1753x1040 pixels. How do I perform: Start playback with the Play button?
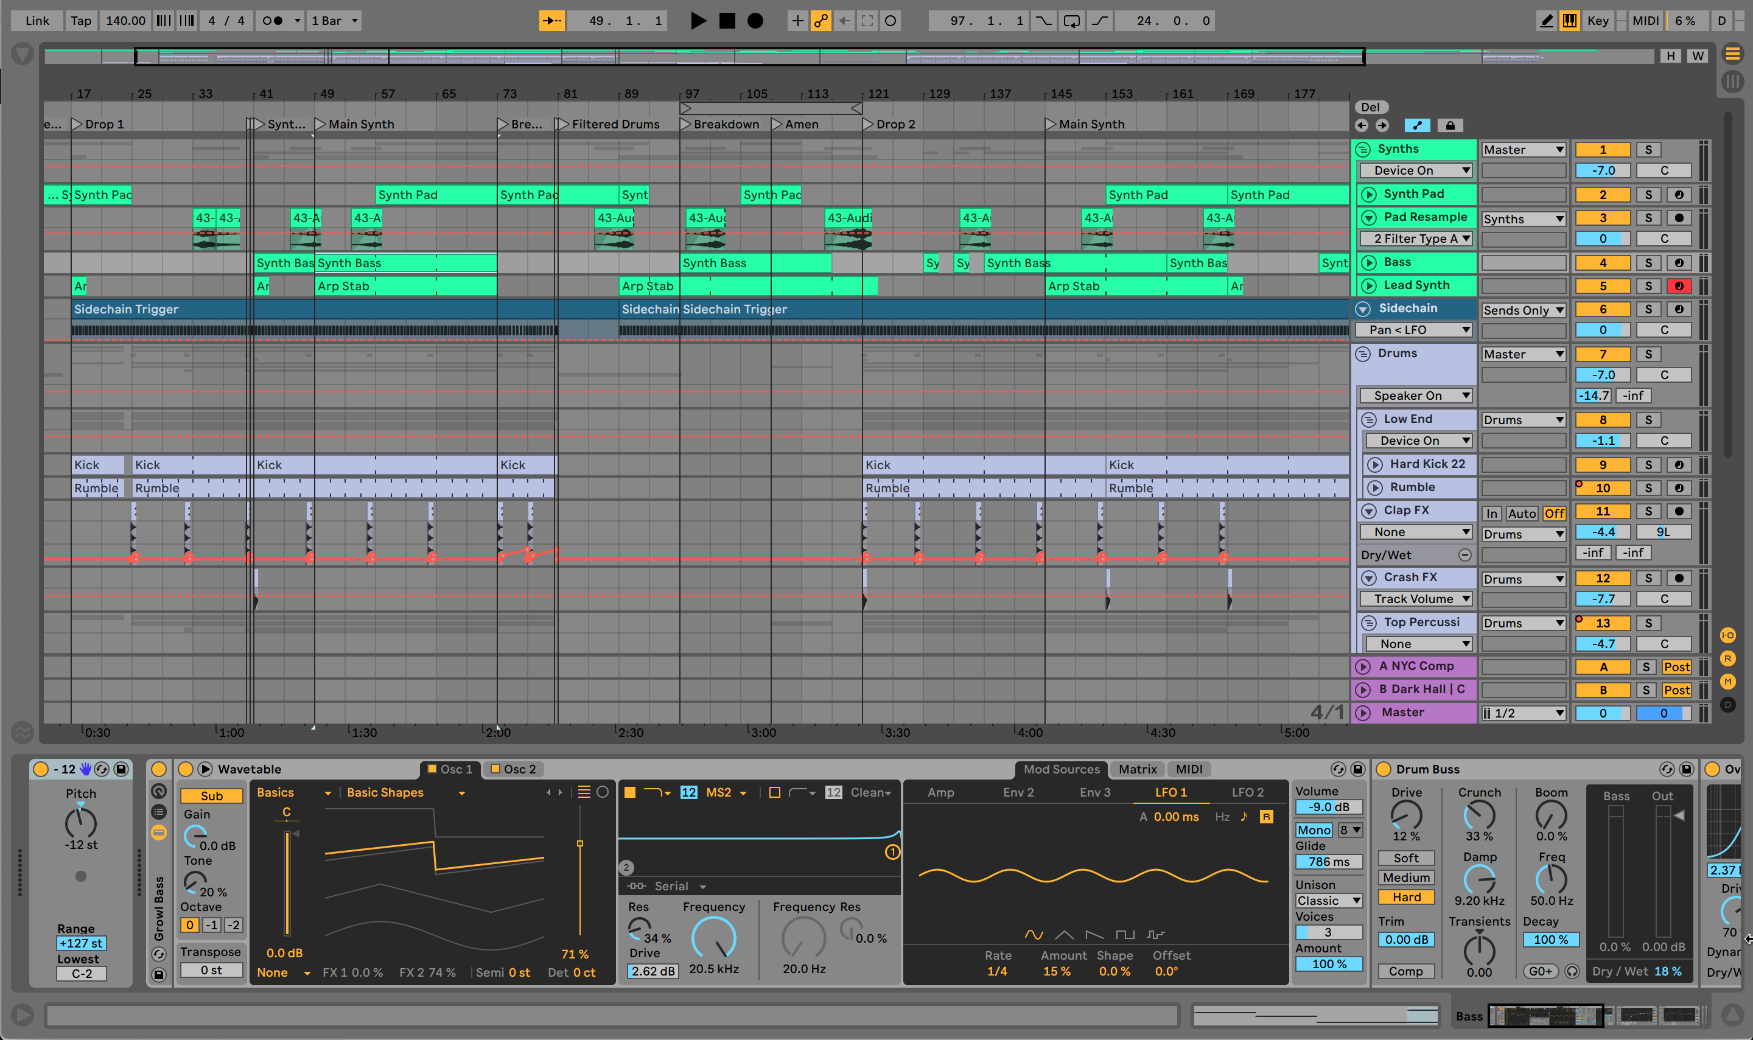698,20
